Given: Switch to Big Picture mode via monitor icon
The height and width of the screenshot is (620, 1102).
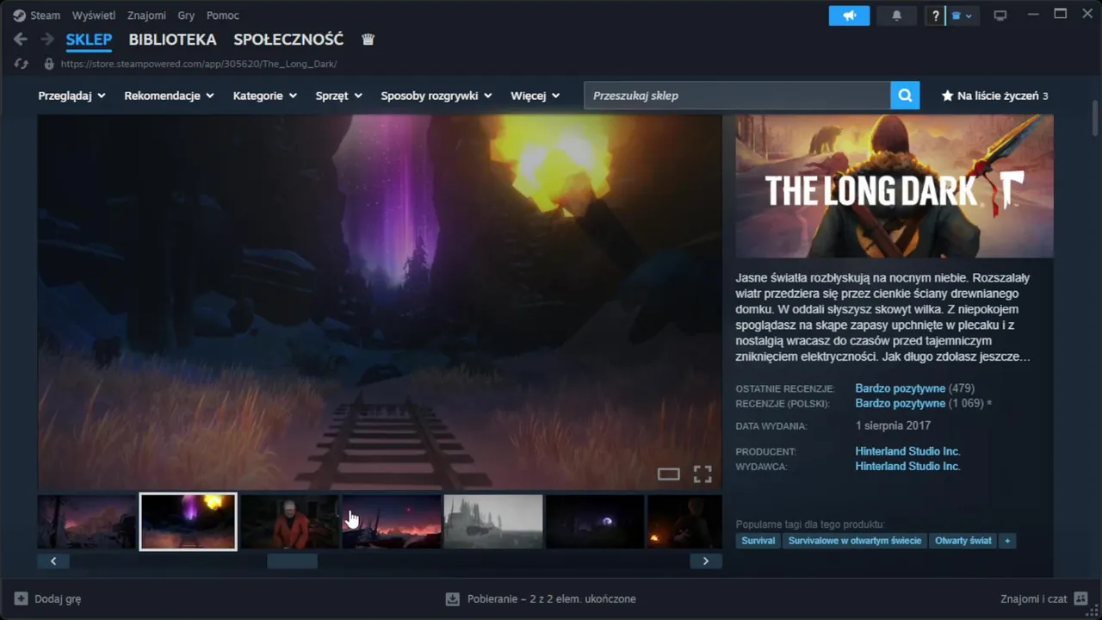Looking at the screenshot, I should tap(1000, 15).
